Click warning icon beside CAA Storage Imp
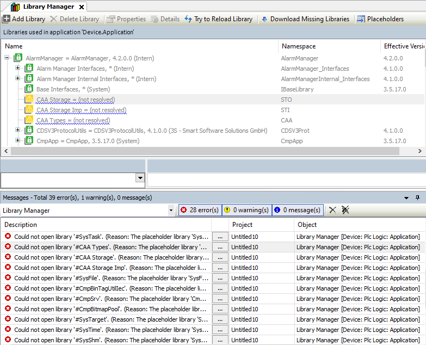This screenshot has width=426, height=345. point(29,110)
